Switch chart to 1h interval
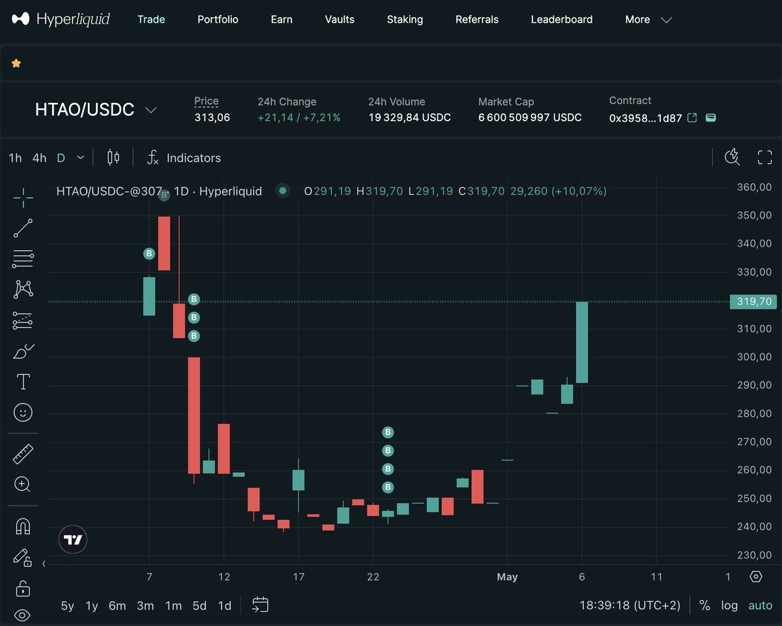782x626 pixels. [15, 158]
